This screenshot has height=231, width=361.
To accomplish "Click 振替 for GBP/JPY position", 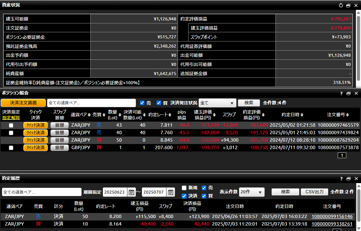I will point(59,148).
